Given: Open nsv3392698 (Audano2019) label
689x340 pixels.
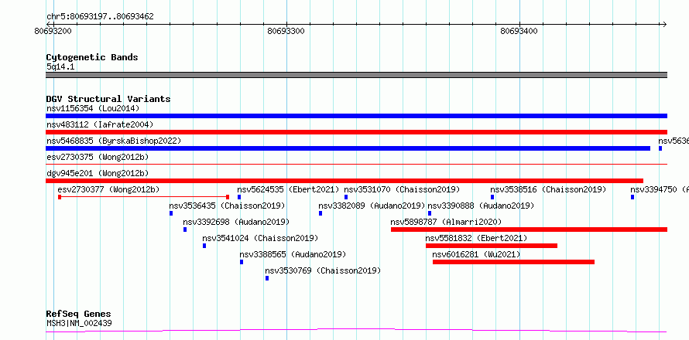Looking at the screenshot, I should pos(236,222).
